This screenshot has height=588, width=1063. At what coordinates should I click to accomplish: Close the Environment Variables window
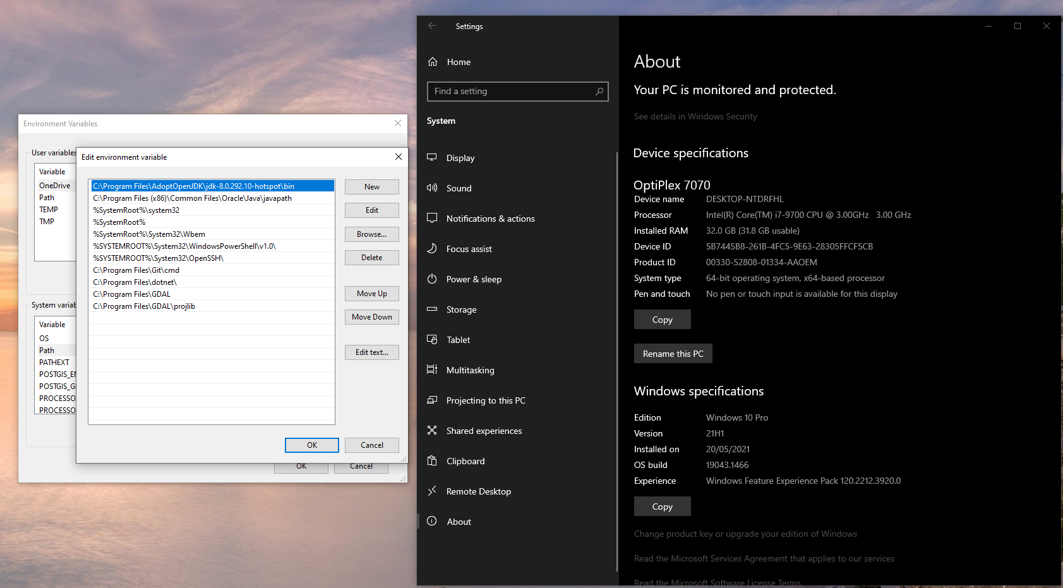pos(398,123)
